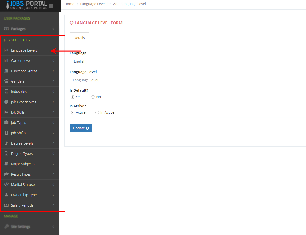Expand the Industries menu chevron
Viewport: 306px width, 235px height.
[53, 92]
